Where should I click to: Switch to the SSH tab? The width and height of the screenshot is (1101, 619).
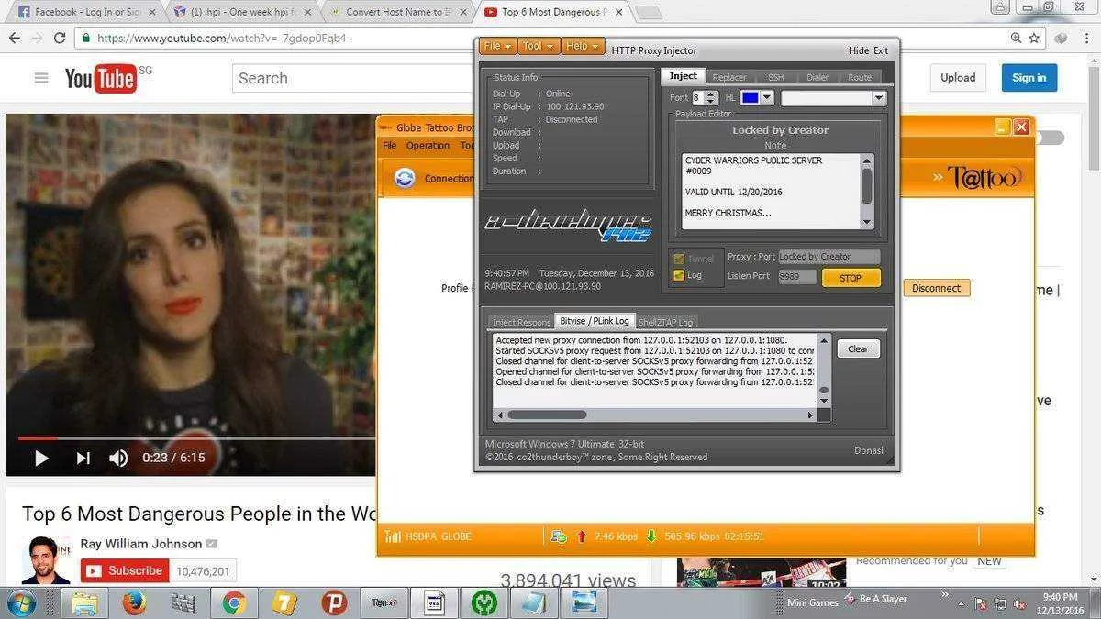tap(776, 77)
